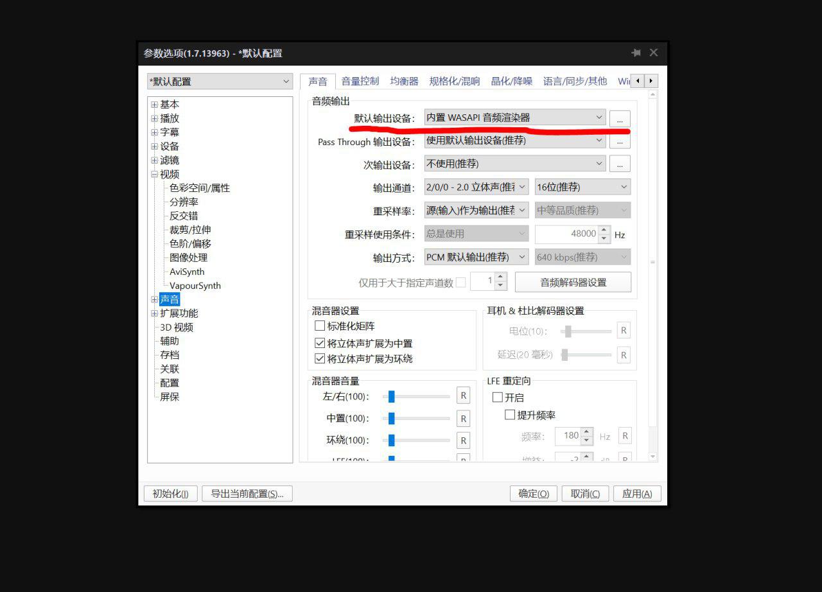
Task: Open 默认输出设备 WASAPI dropdown
Action: coord(514,118)
